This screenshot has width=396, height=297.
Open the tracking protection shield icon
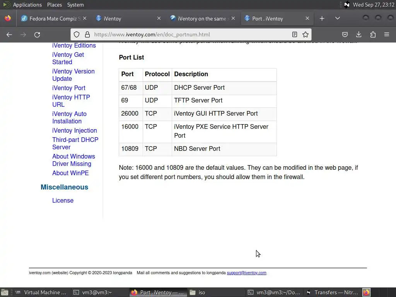tap(77, 34)
